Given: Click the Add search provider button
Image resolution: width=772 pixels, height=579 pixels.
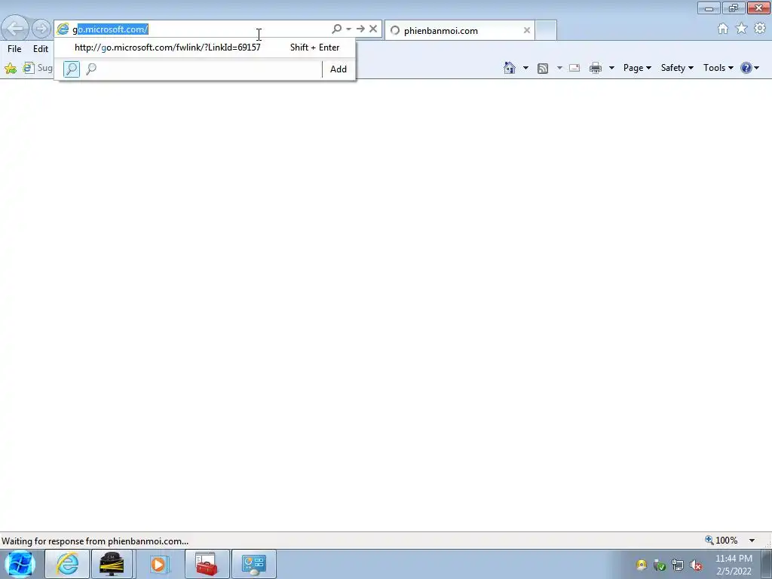Looking at the screenshot, I should pos(339,69).
